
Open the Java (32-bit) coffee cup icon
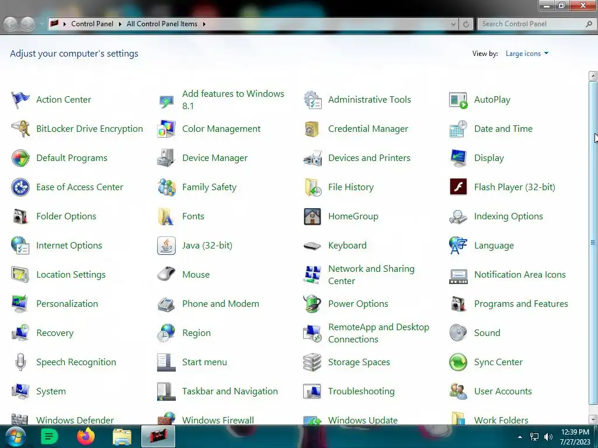[x=166, y=246]
